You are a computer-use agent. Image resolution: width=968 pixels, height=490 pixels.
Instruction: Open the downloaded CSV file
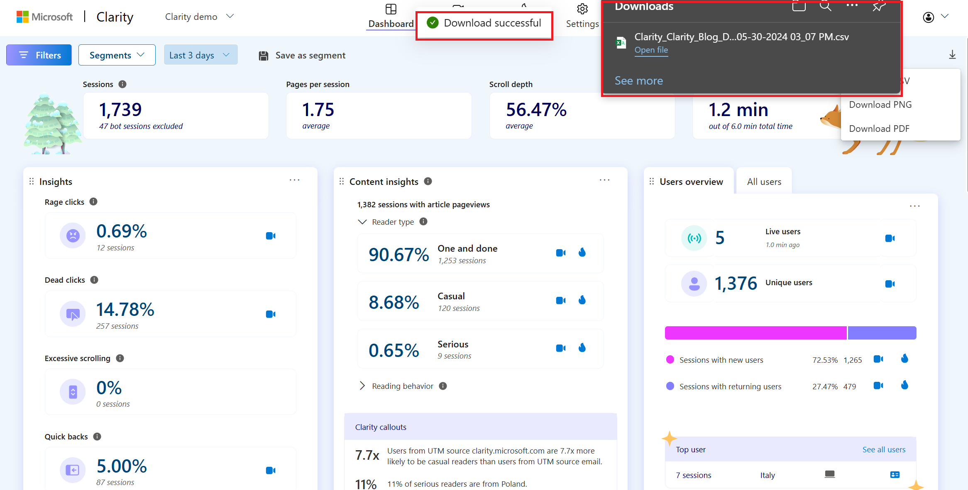(x=651, y=49)
